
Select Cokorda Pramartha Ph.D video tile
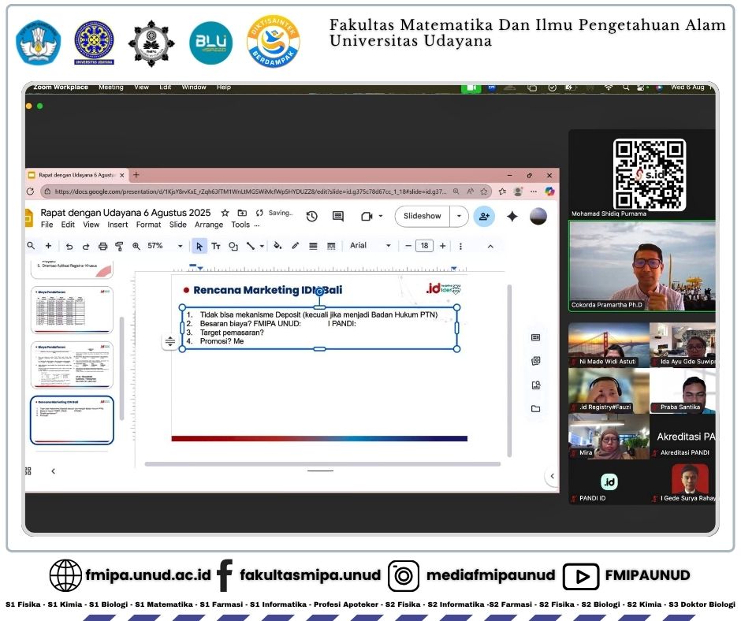pyautogui.click(x=642, y=266)
